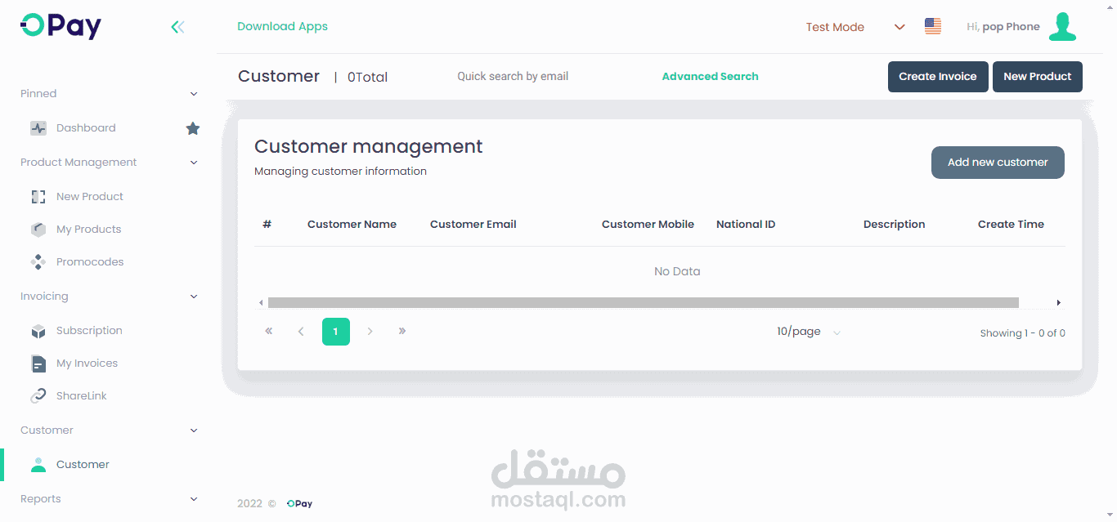Open New Product menu item
Viewport: 1117px width, 522px height.
click(90, 197)
